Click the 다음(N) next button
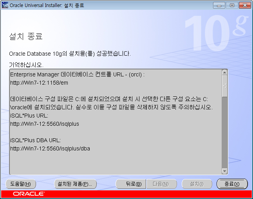Viewport: 253px width, 199px height. [161, 184]
